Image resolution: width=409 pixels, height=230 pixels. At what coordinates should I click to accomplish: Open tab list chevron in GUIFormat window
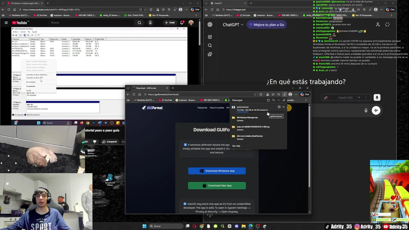pos(129,88)
